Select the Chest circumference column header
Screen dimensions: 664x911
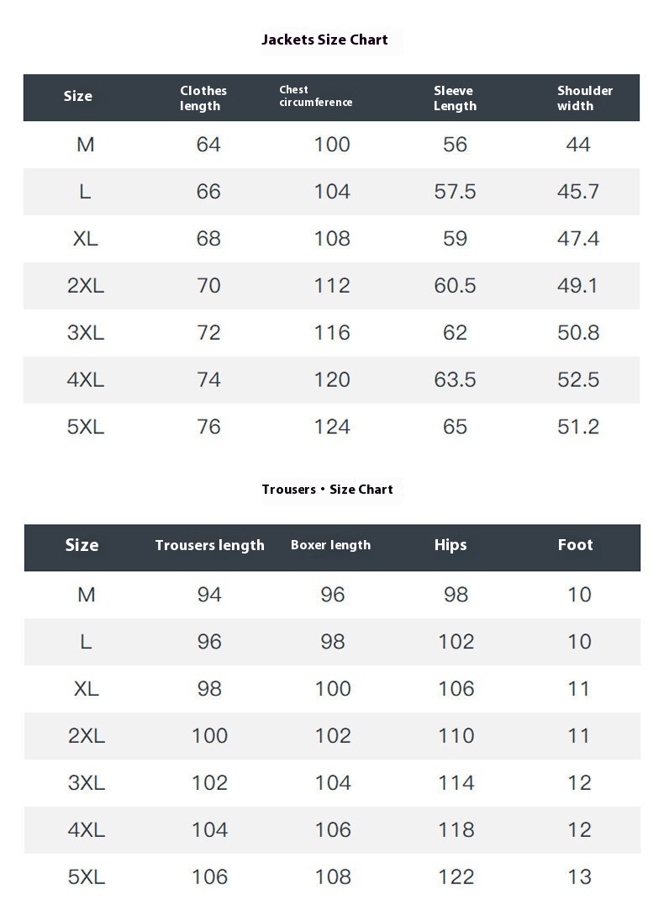tap(315, 96)
